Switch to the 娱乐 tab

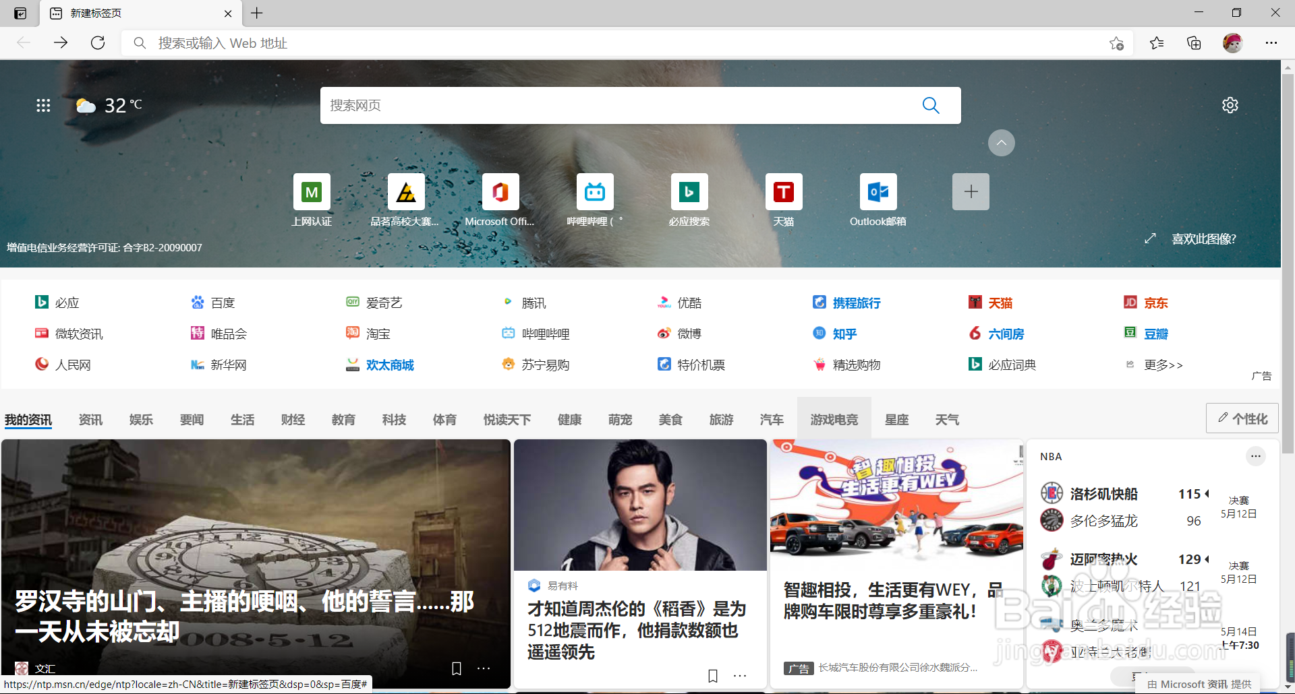(141, 420)
